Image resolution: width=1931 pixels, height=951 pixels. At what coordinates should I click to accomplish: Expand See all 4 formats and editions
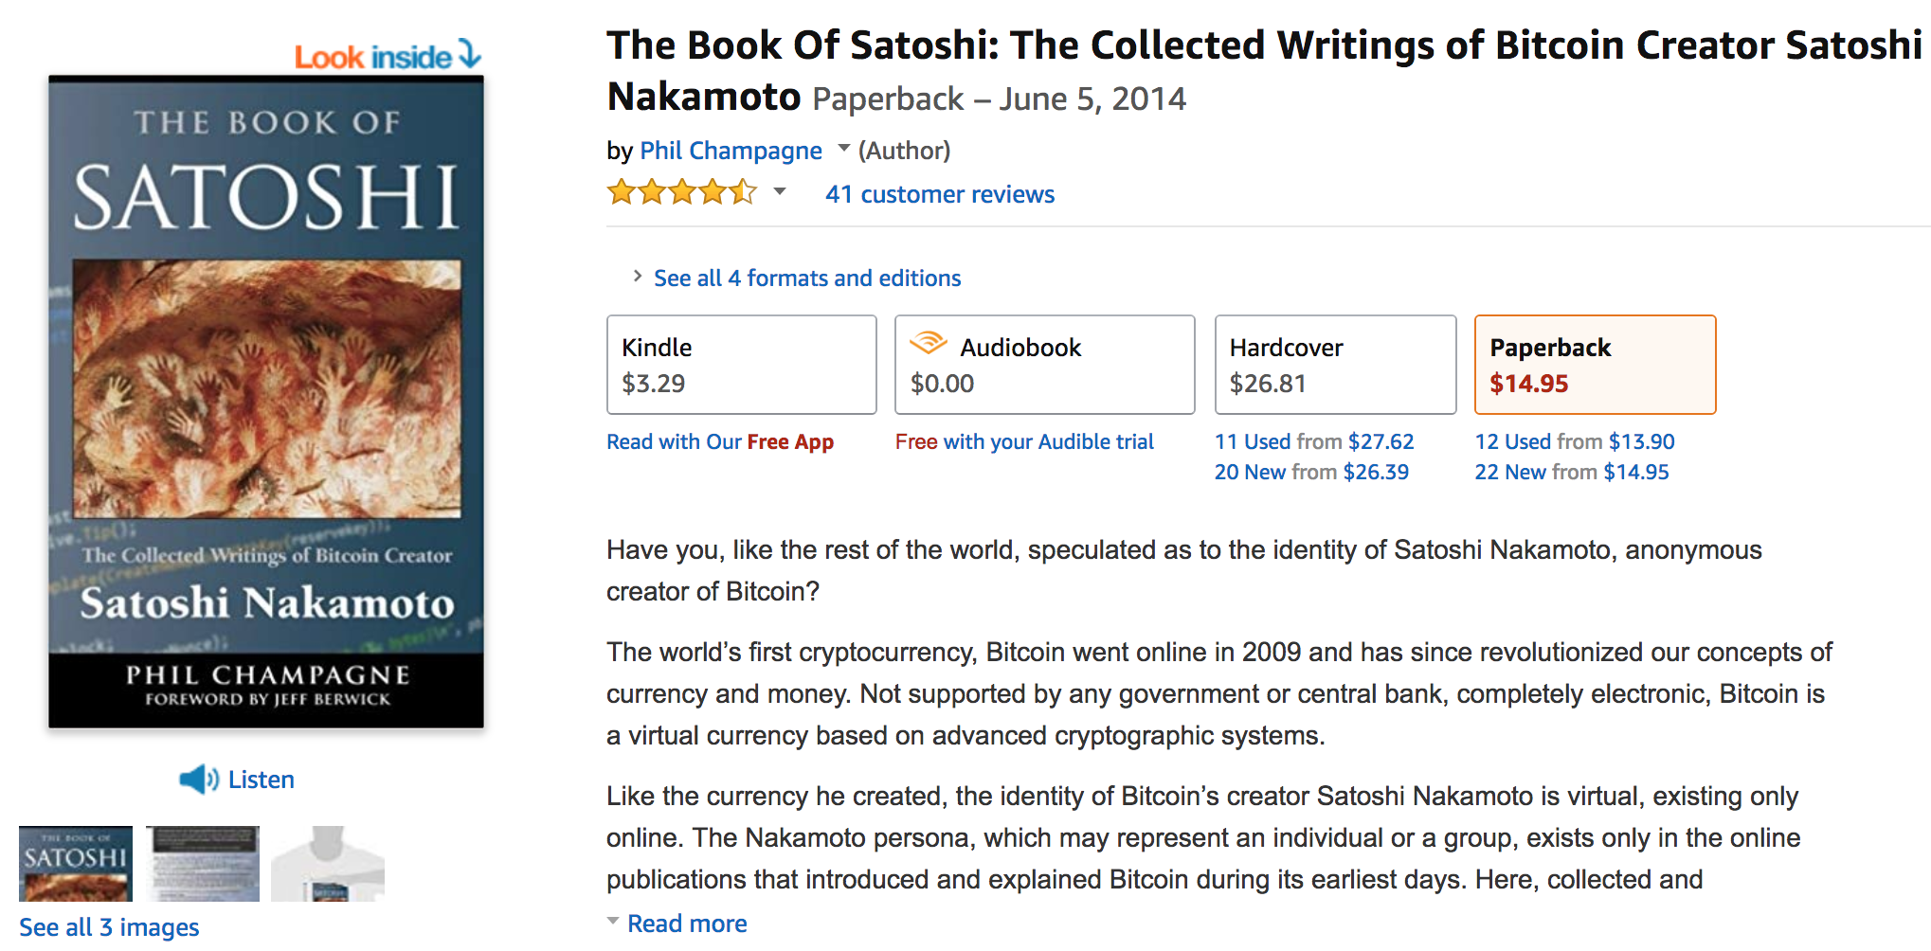coord(807,278)
